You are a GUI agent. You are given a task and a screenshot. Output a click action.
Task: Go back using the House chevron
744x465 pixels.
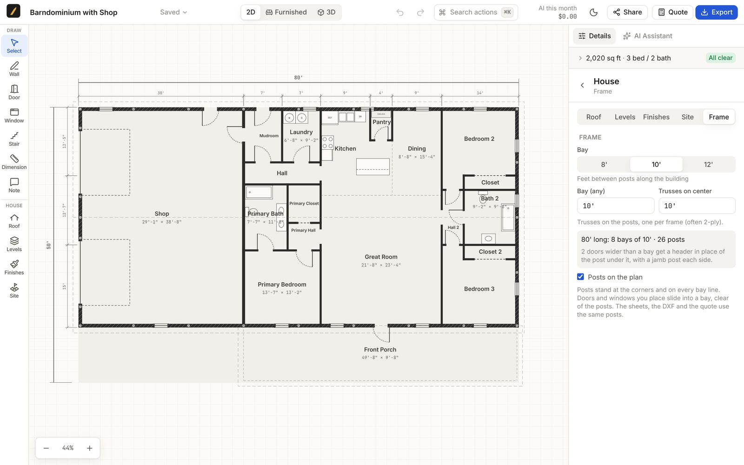point(582,86)
